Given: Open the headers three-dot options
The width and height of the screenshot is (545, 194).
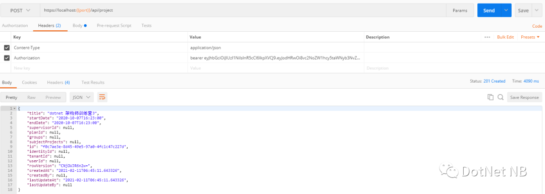Looking at the screenshot, I should (487, 37).
